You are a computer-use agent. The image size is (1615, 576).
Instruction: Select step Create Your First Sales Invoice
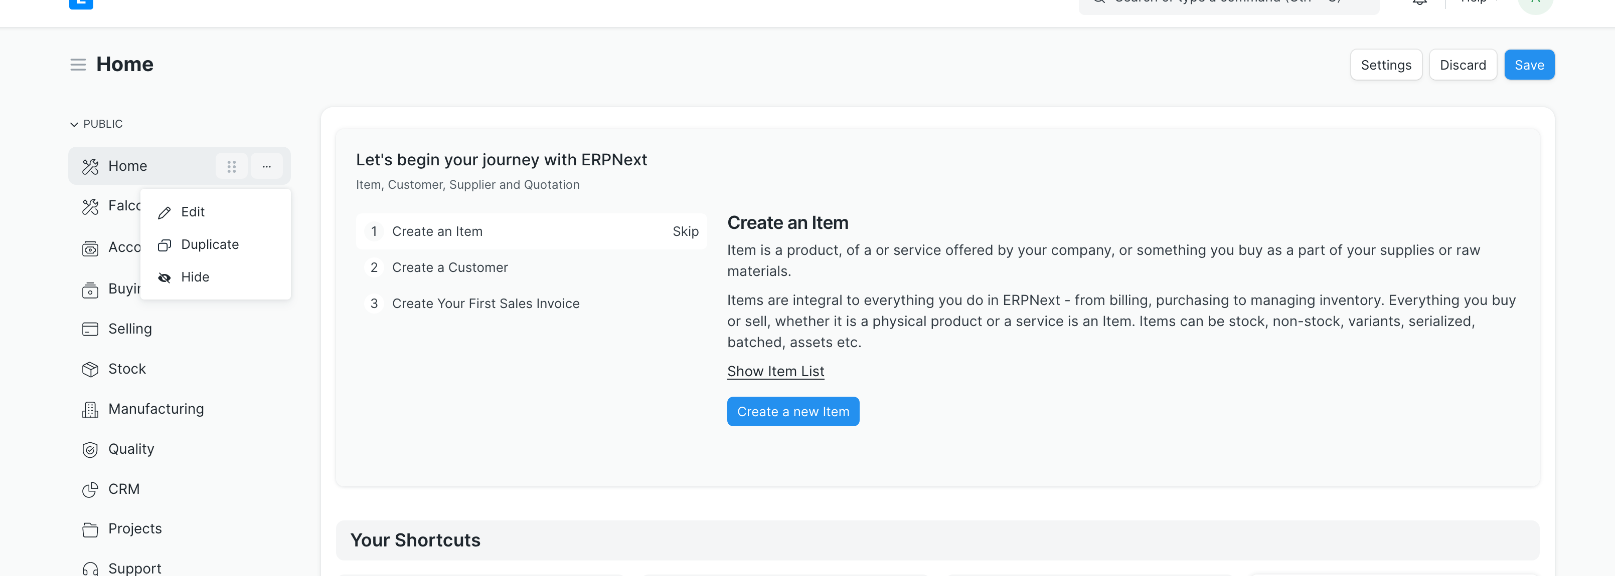(x=531, y=304)
